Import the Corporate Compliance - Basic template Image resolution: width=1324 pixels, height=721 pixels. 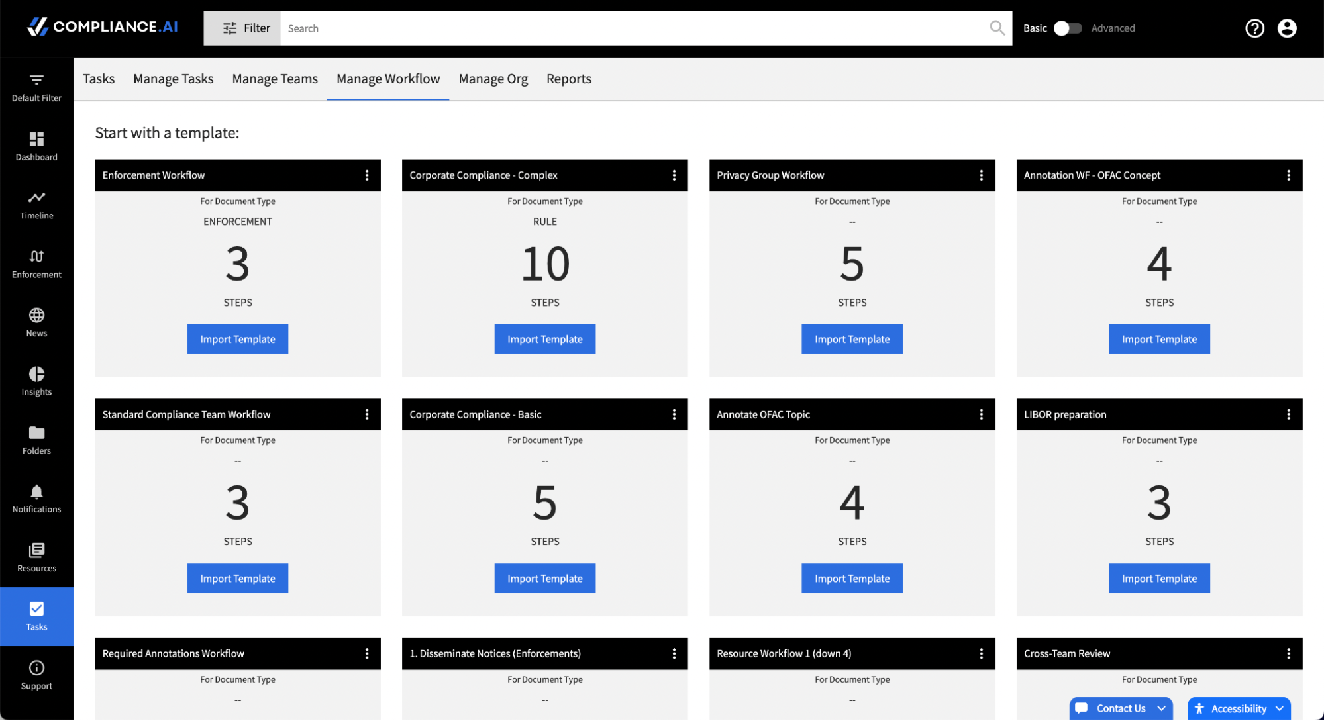pyautogui.click(x=545, y=578)
